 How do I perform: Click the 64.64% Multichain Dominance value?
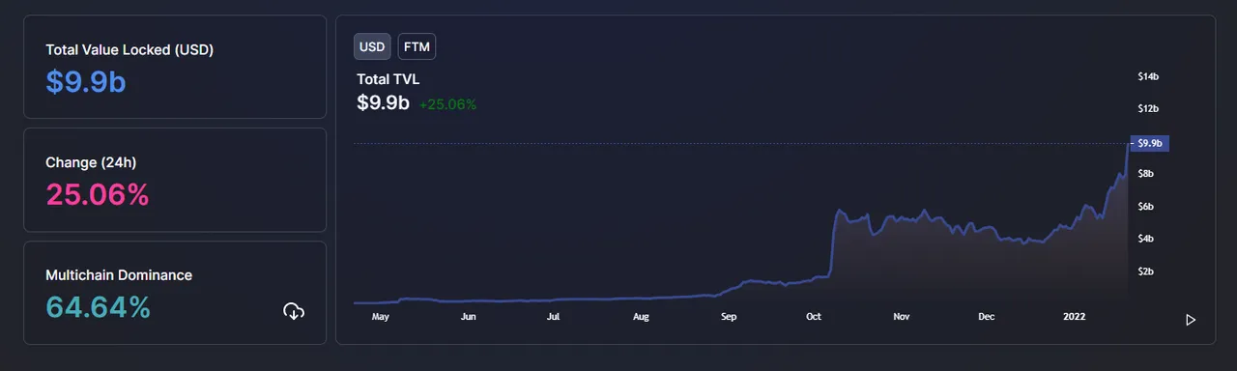tap(99, 308)
